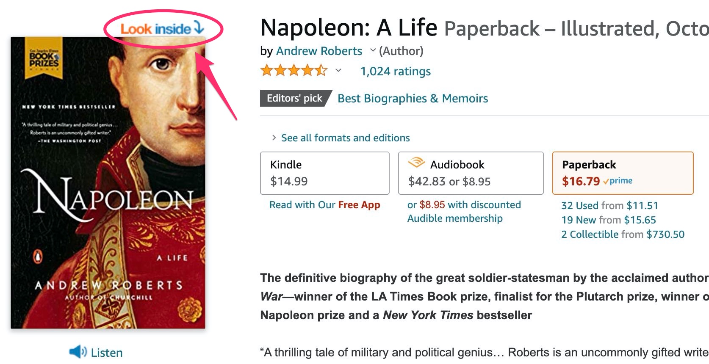Click the Look inside arrow icon
This screenshot has width=709, height=364.
(199, 28)
